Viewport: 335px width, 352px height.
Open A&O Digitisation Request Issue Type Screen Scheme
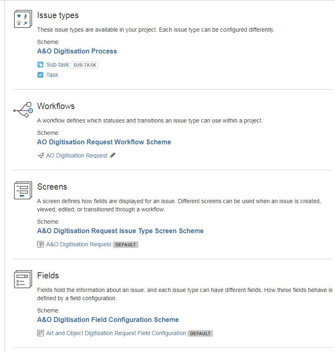120,231
